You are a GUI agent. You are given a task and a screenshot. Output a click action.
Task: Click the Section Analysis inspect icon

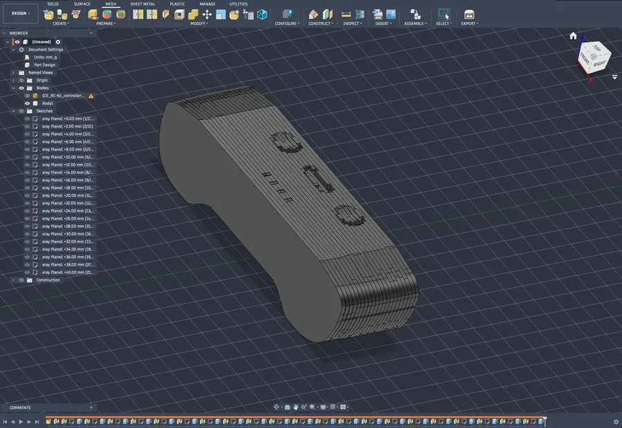pyautogui.click(x=360, y=14)
